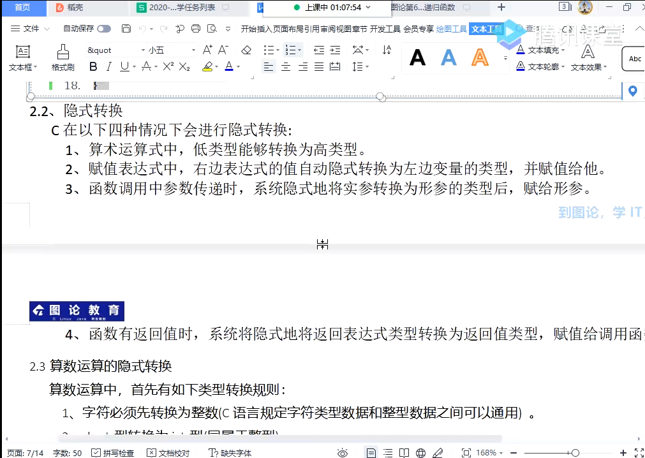The height and width of the screenshot is (458, 645).
Task: Open the font name dropdown
Action: 143,50
